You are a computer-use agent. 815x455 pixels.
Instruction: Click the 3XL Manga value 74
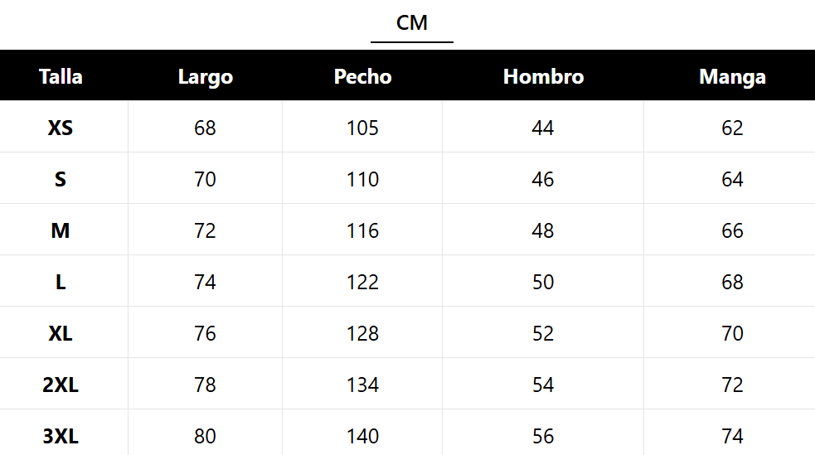click(732, 437)
